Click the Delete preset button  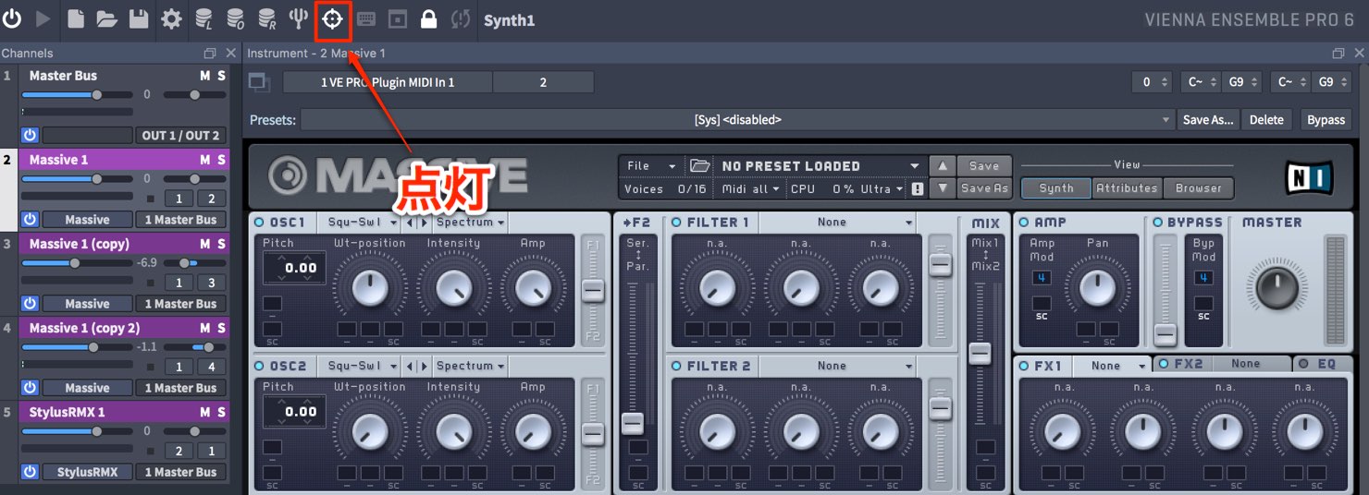coord(1266,120)
